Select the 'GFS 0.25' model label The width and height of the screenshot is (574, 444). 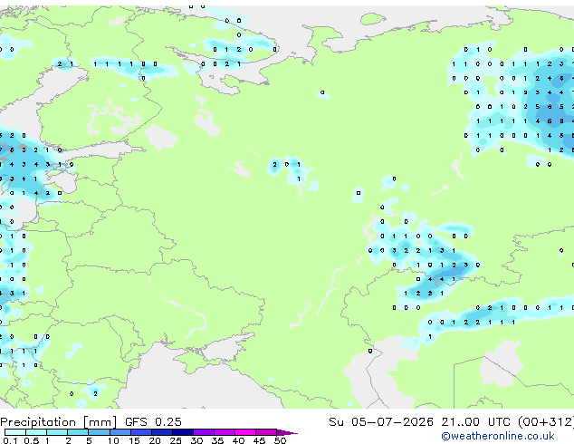[153, 422]
